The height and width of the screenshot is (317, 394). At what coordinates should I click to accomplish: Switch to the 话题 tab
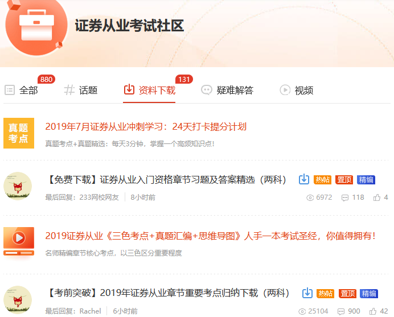81,90
